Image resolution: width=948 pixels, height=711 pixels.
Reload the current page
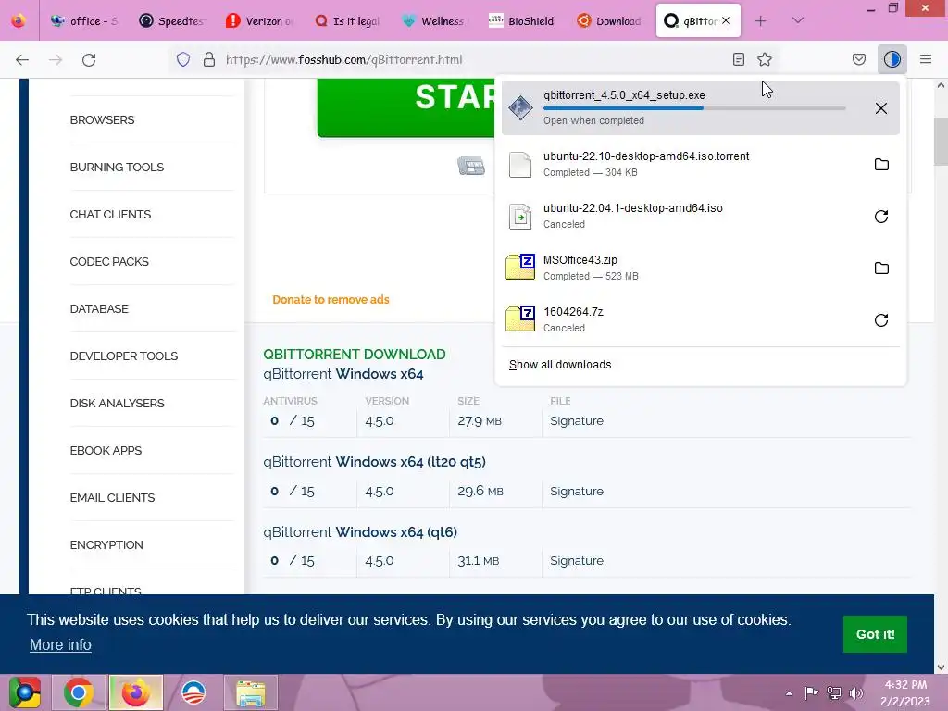pos(89,60)
